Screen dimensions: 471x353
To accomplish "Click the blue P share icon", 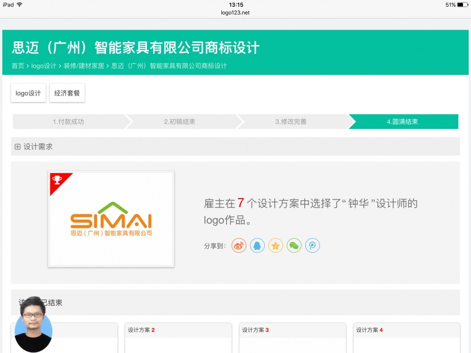I will point(312,246).
